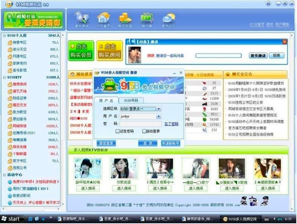
Task: Open the 9158多人视频空间 taskbar button
Action: [x=240, y=219]
